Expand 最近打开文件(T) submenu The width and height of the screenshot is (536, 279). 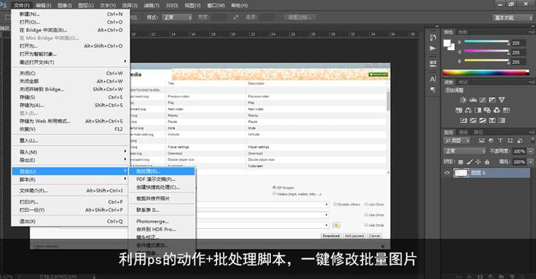(x=71, y=62)
